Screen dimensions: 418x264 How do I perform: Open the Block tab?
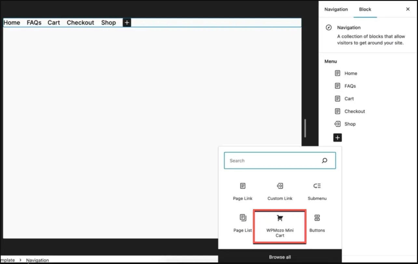[365, 9]
